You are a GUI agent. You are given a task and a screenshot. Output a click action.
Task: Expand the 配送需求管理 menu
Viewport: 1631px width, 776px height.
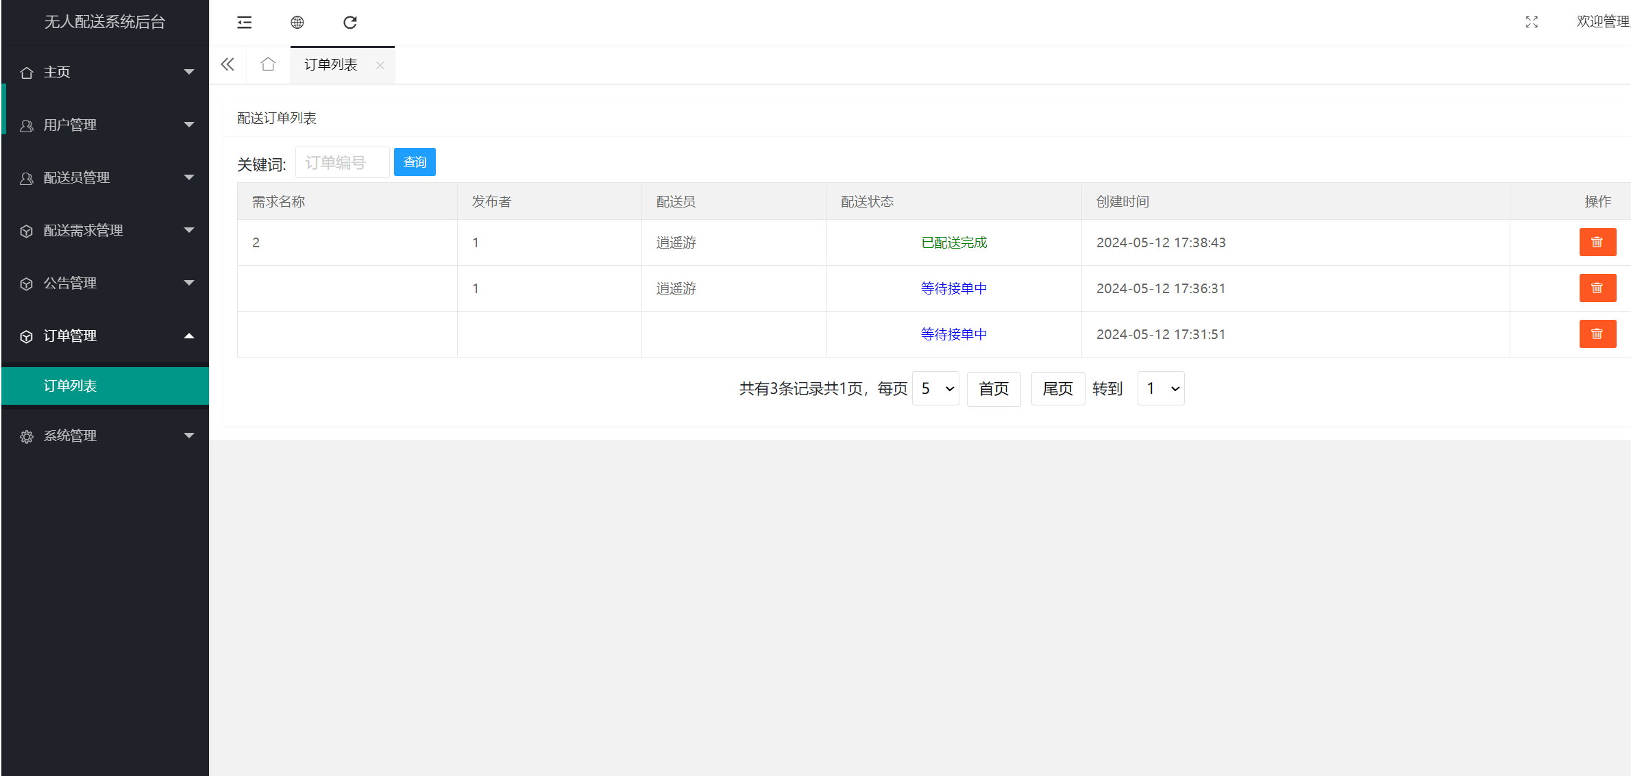82,230
